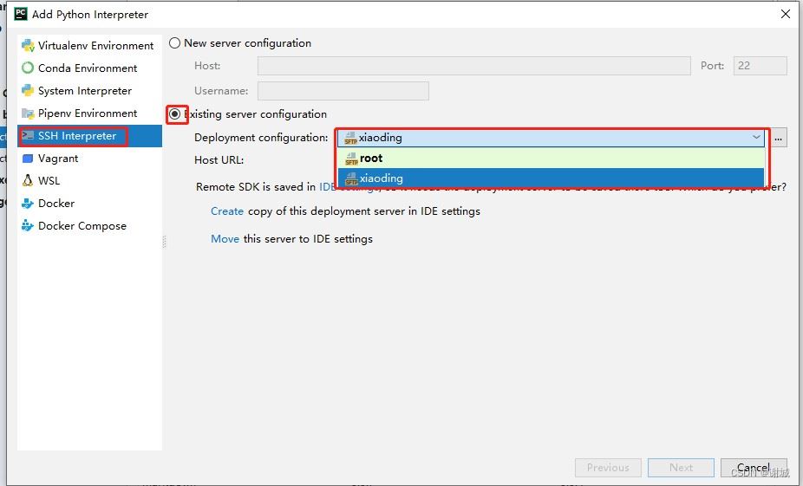Expand the Deployment configuration dropdown arrow
This screenshot has width=803, height=486.
(x=756, y=138)
